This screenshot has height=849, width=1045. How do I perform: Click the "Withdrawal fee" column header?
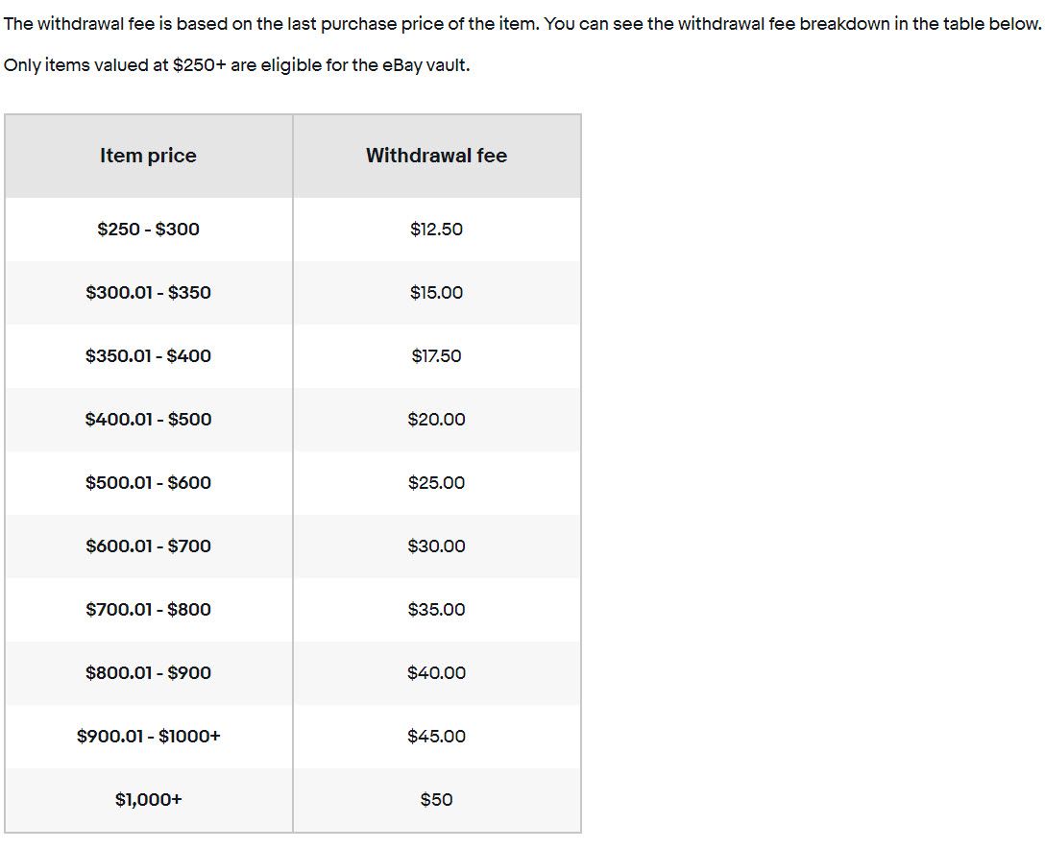click(x=436, y=156)
